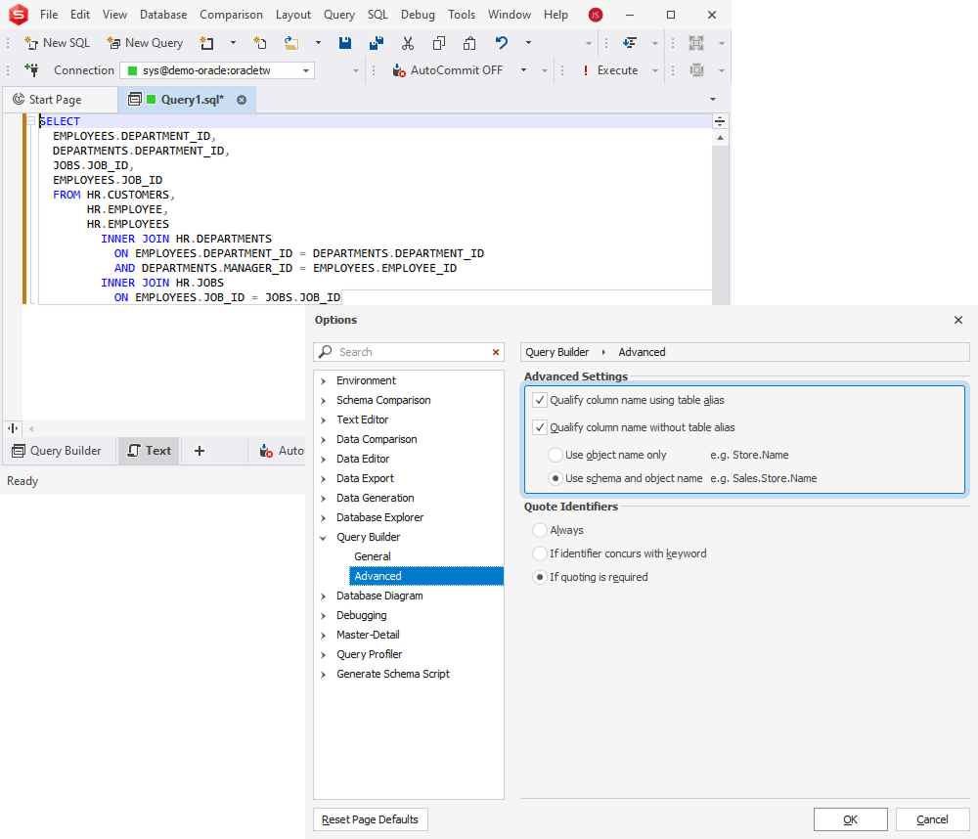Click the green connection status swatch

[131, 70]
